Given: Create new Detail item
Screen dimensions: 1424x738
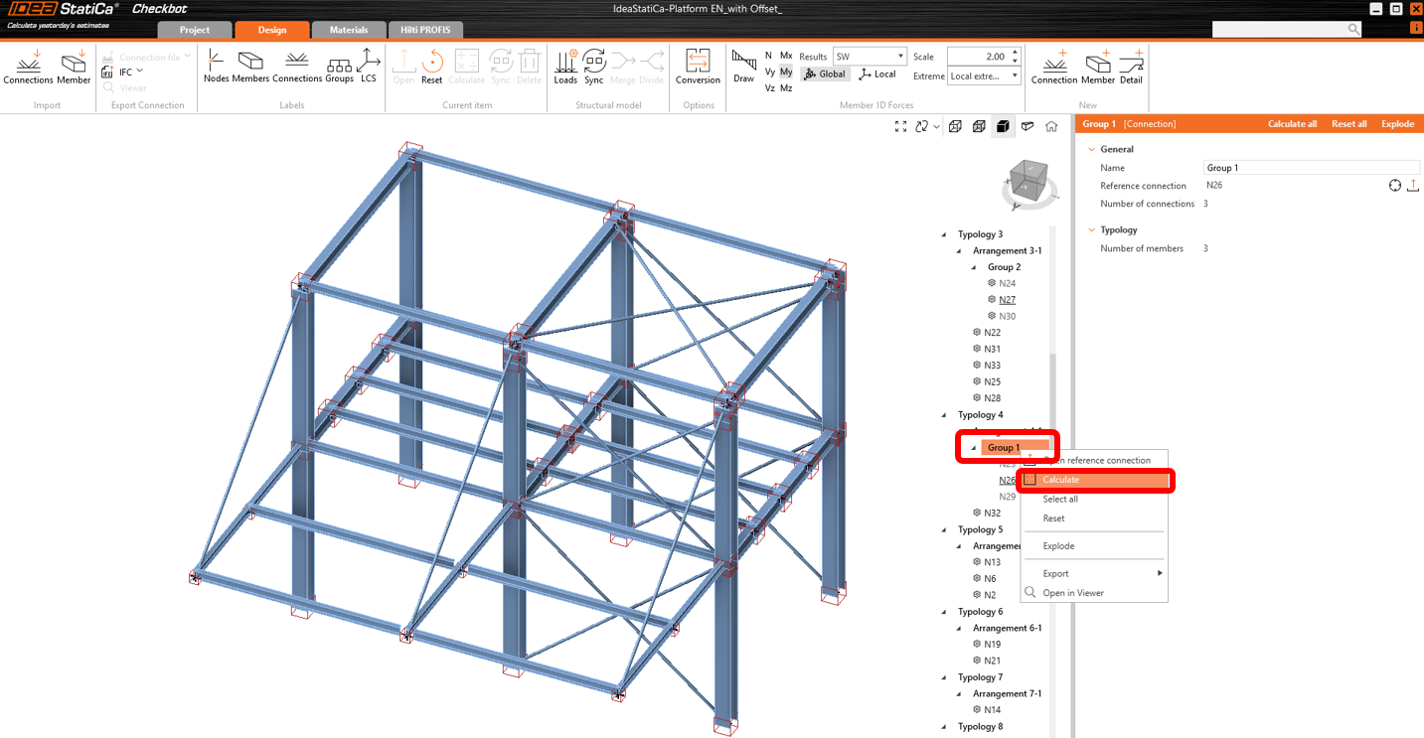Looking at the screenshot, I should (x=1131, y=66).
